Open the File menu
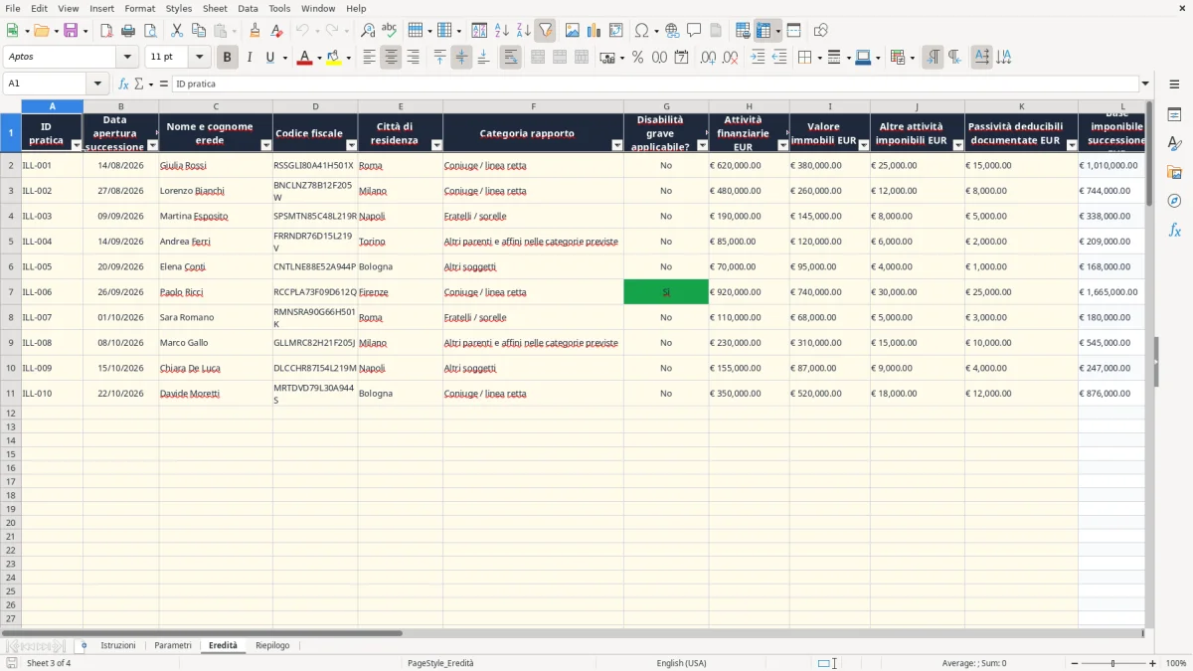 click(13, 8)
